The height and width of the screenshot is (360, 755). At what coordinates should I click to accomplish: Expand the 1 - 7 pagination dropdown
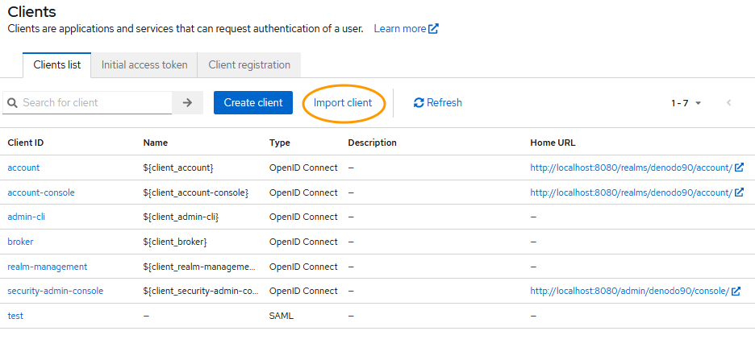pyautogui.click(x=686, y=103)
